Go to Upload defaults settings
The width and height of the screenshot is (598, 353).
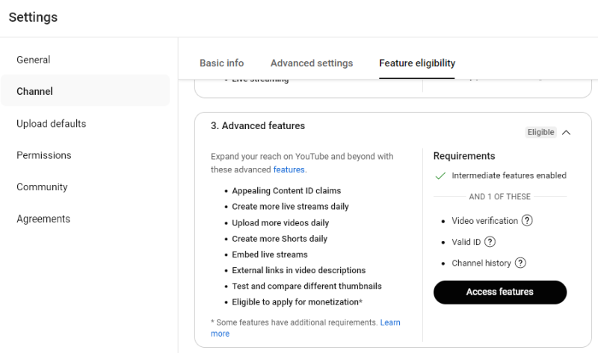click(52, 124)
